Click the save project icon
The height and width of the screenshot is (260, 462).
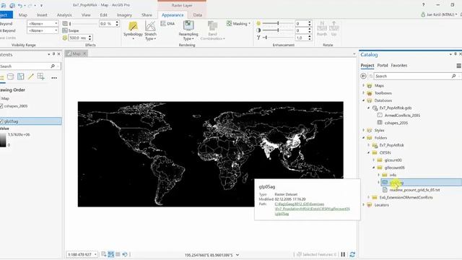pyautogui.click(x=4, y=5)
